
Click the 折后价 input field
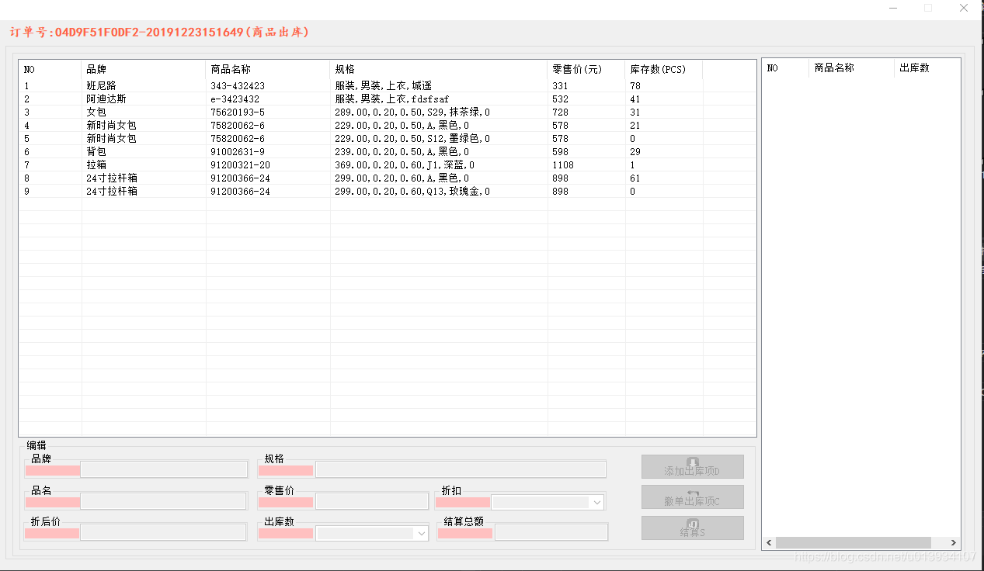163,532
